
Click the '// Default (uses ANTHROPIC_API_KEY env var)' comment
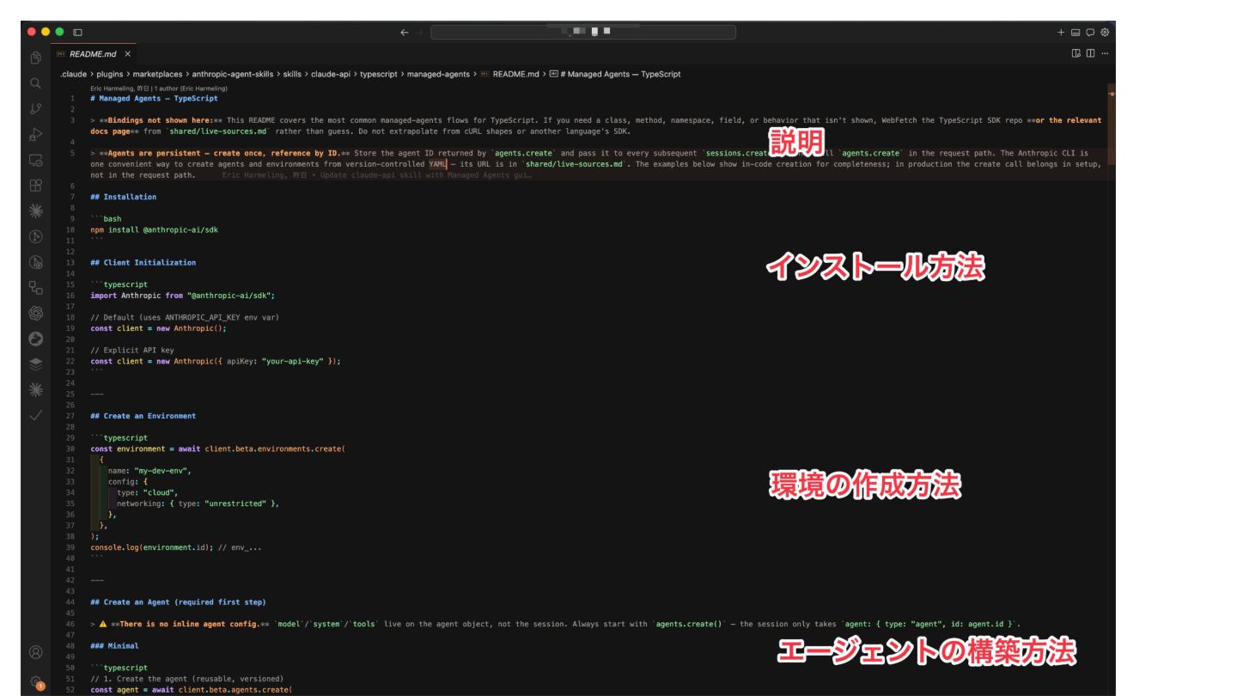[x=185, y=317]
